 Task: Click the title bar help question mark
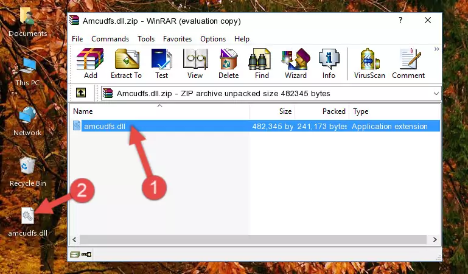coord(400,20)
